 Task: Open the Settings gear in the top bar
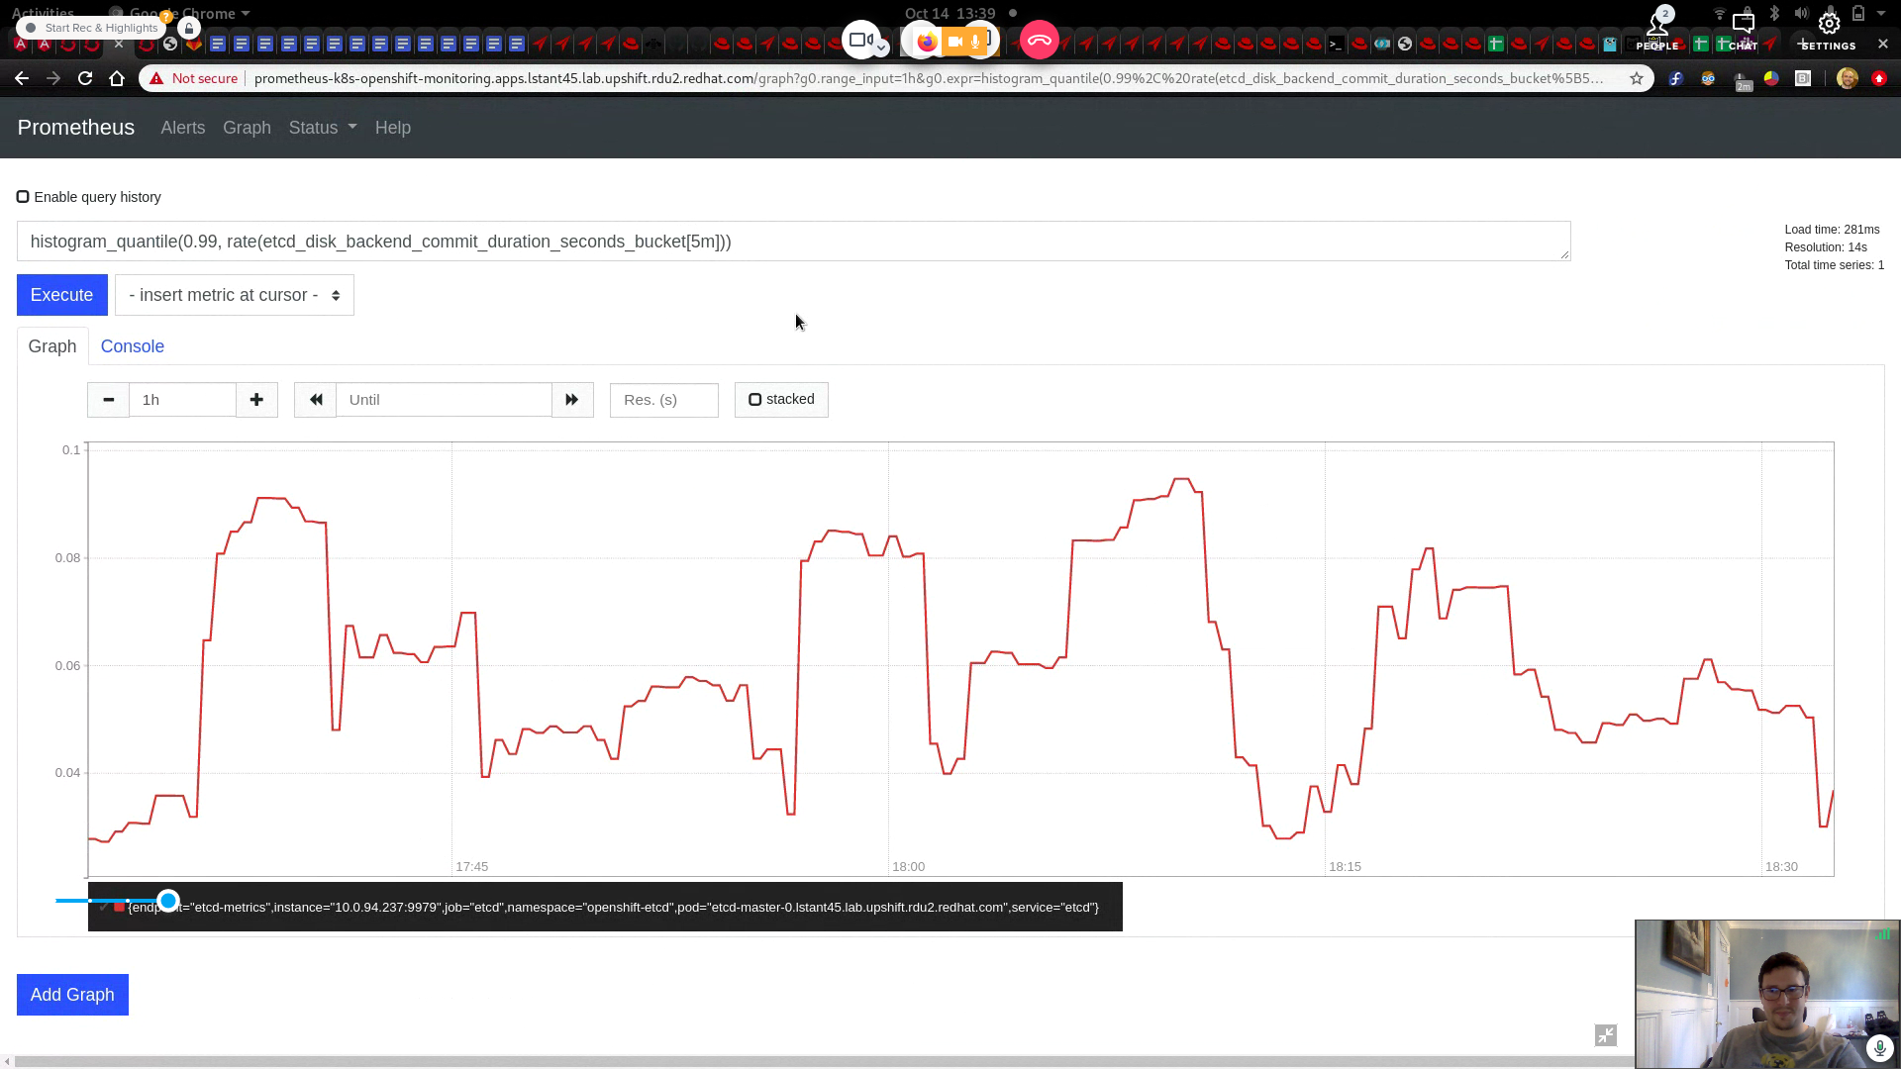pyautogui.click(x=1830, y=25)
